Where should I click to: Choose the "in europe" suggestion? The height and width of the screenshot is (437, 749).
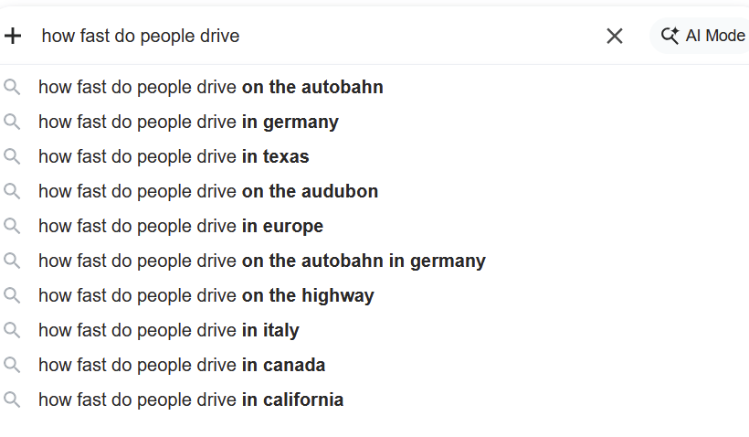pos(181,227)
